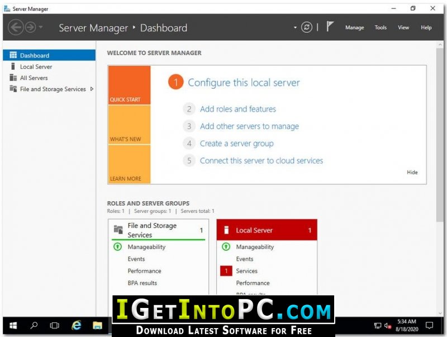Click the vertical scrollbar thumb
The image size is (447, 337).
[x=440, y=135]
